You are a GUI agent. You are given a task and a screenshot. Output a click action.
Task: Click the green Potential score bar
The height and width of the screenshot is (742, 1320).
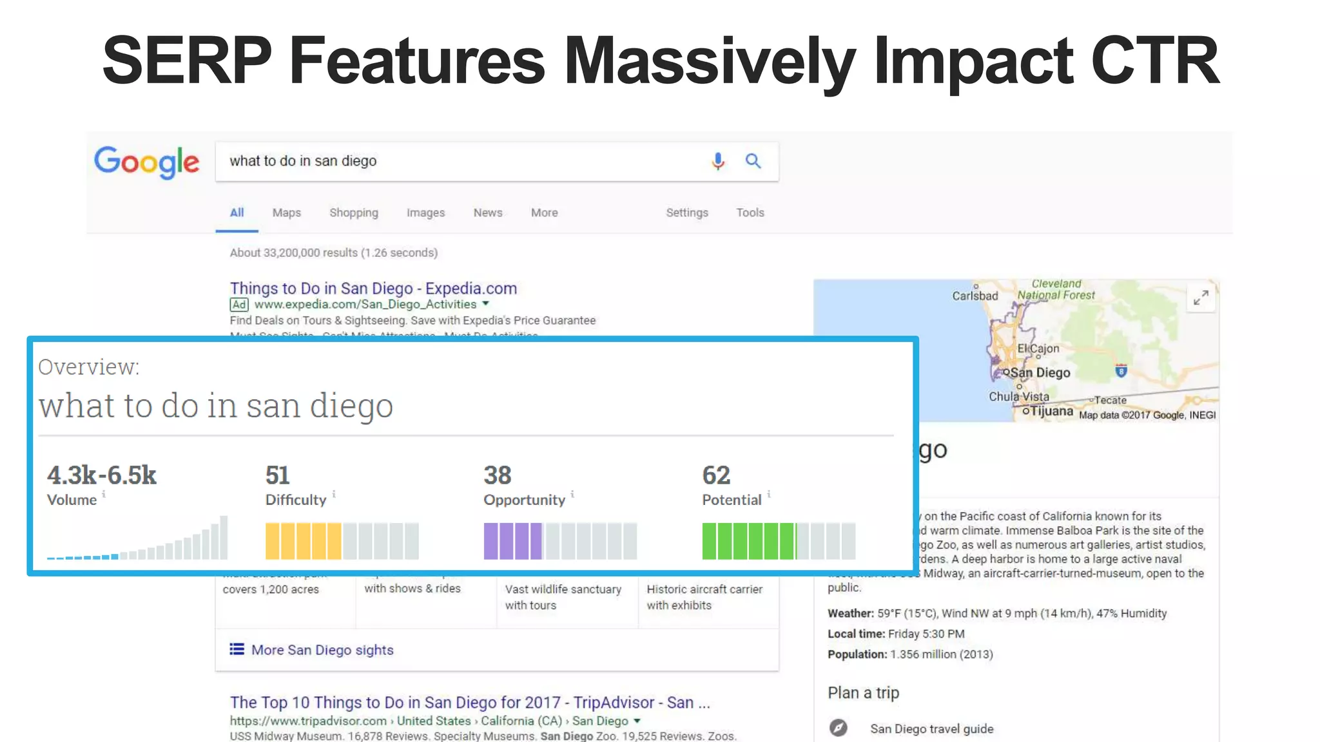tap(779, 541)
